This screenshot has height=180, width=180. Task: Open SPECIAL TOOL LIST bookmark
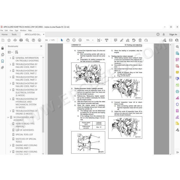pyautogui.click(x=24, y=134)
